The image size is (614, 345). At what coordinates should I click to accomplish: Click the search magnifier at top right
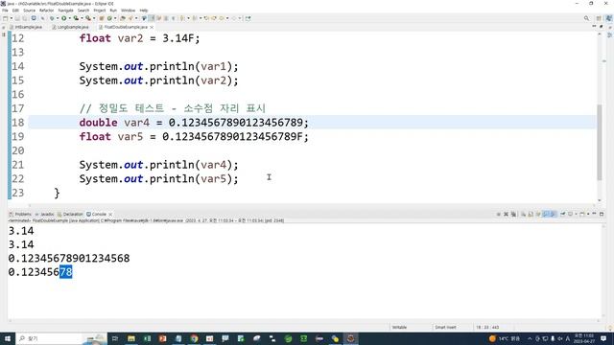(x=586, y=18)
